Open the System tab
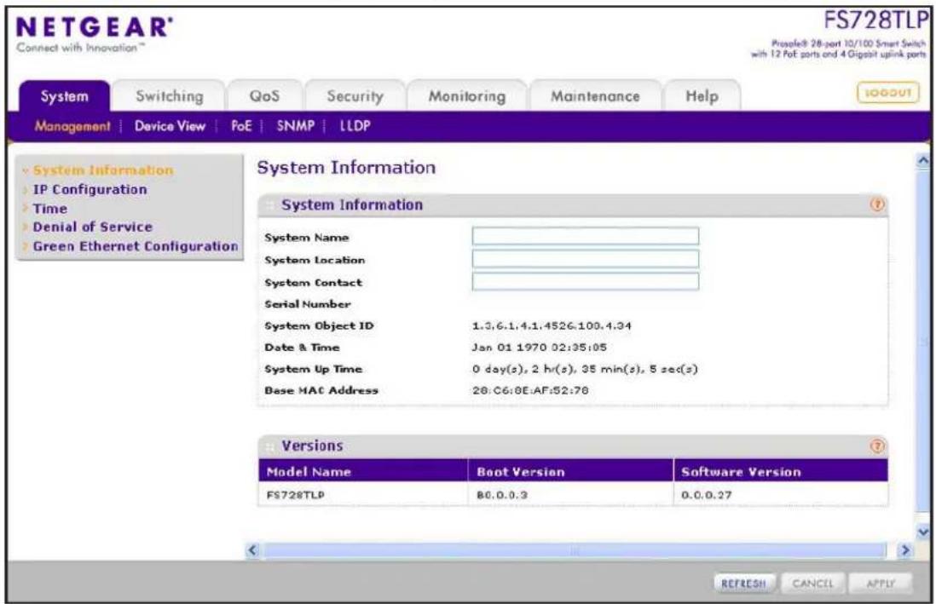The image size is (936, 604). 65,96
